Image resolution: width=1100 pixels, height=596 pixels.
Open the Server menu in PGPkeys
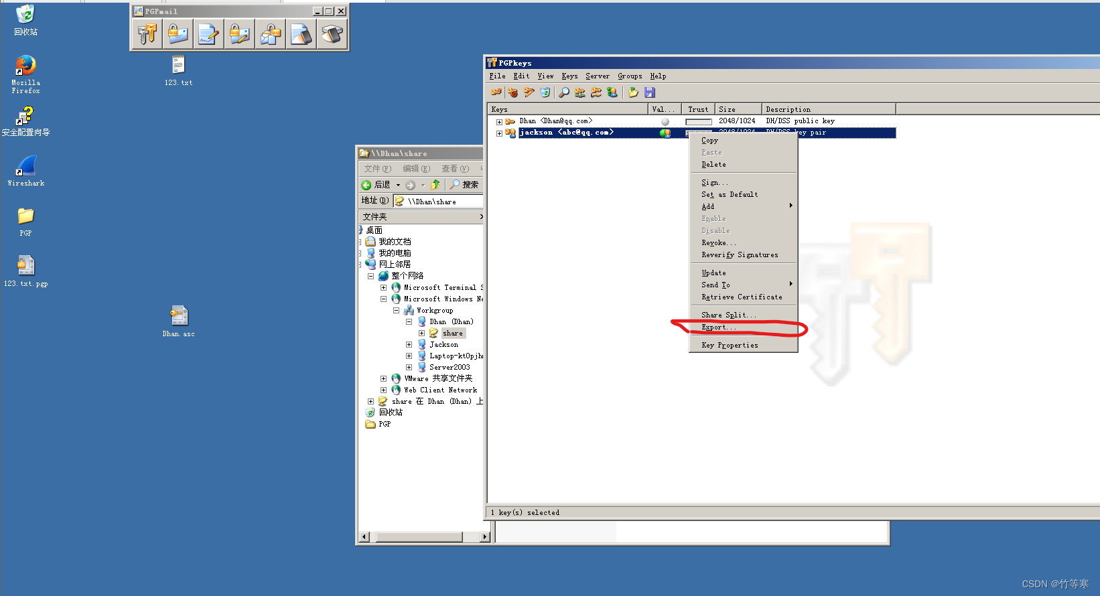coord(598,76)
